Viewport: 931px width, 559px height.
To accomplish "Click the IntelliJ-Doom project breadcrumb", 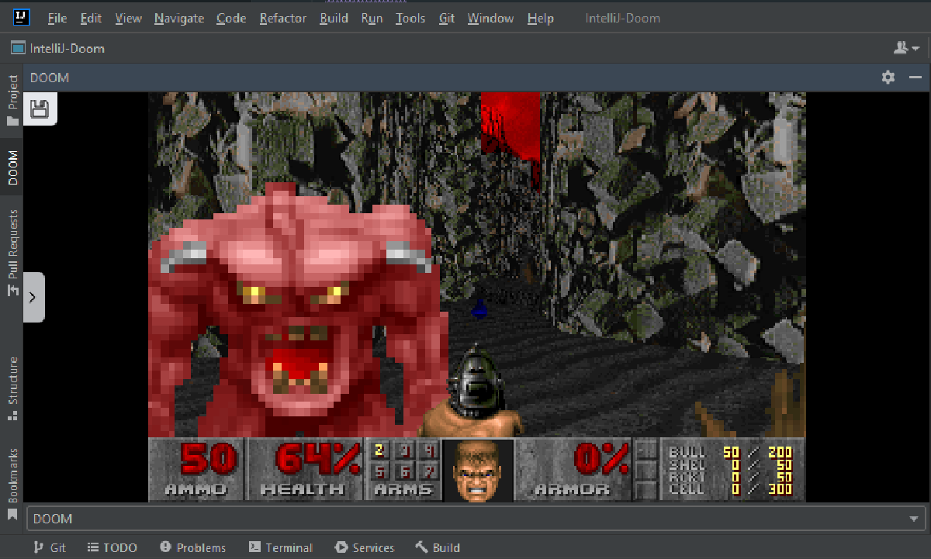I will [58, 48].
